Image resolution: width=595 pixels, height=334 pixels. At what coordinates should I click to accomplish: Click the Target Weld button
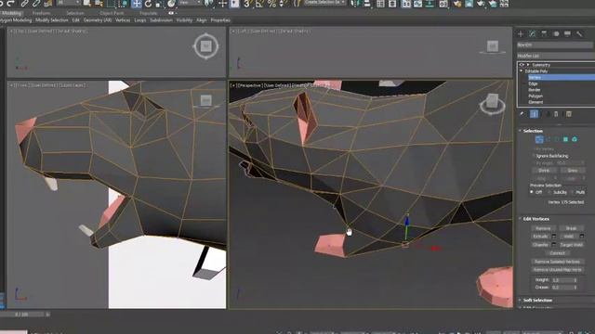point(571,245)
